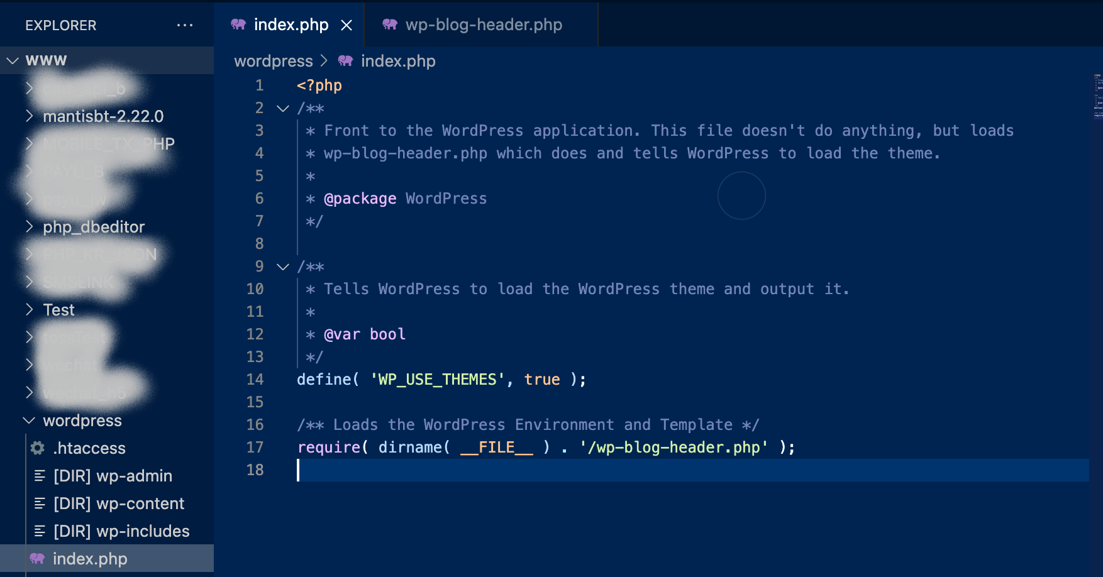Click the mantisbt-2.22.0 folder name
Screen dimensions: 1103x577
coord(103,116)
